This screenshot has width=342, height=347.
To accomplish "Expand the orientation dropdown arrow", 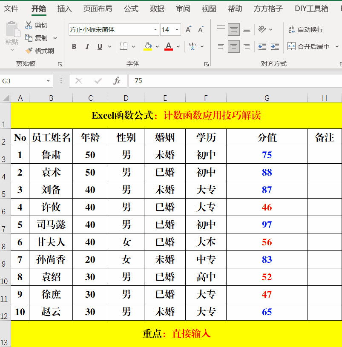I will click(270, 29).
